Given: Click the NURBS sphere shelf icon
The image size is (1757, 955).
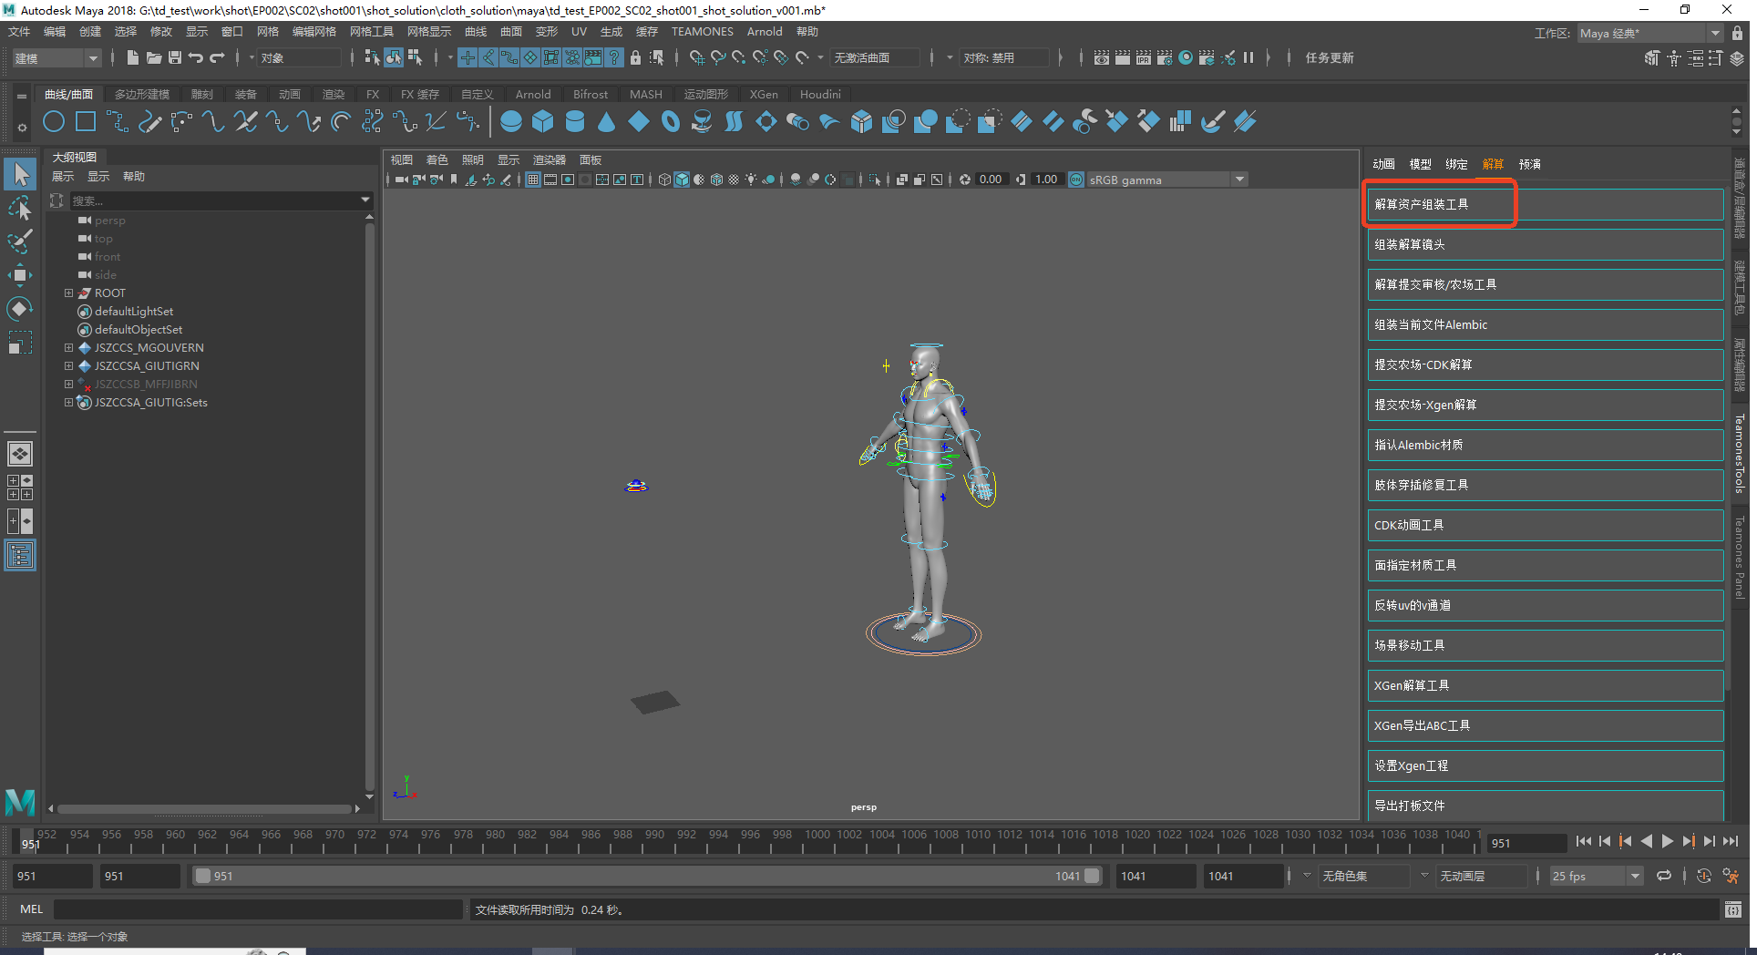Looking at the screenshot, I should point(511,122).
